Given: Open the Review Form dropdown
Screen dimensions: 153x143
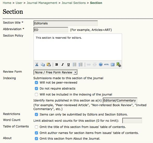Looking at the screenshot, I should tap(55, 72).
